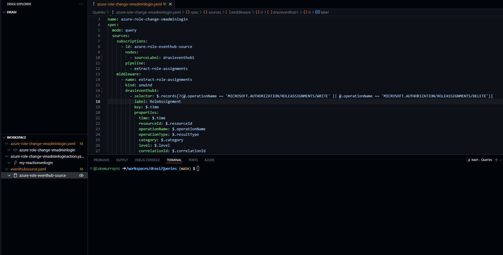Click the label string icon in breadcrumb
503x255 pixels.
click(x=317, y=12)
